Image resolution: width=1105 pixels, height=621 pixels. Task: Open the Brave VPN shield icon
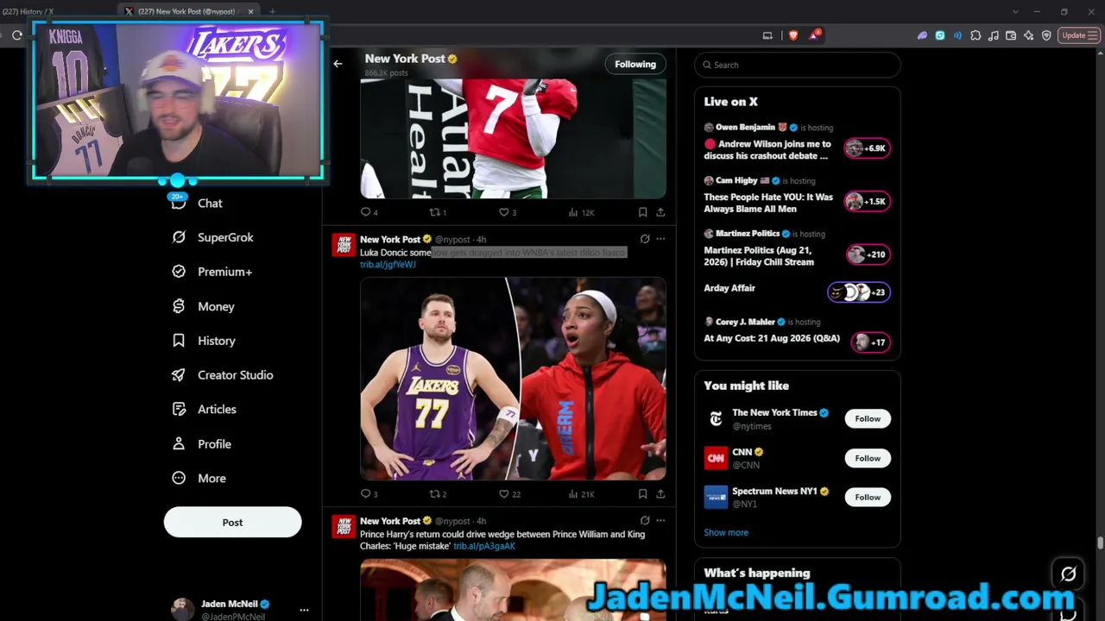pos(1046,35)
